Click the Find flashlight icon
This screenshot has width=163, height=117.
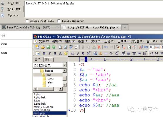(x=118, y=47)
